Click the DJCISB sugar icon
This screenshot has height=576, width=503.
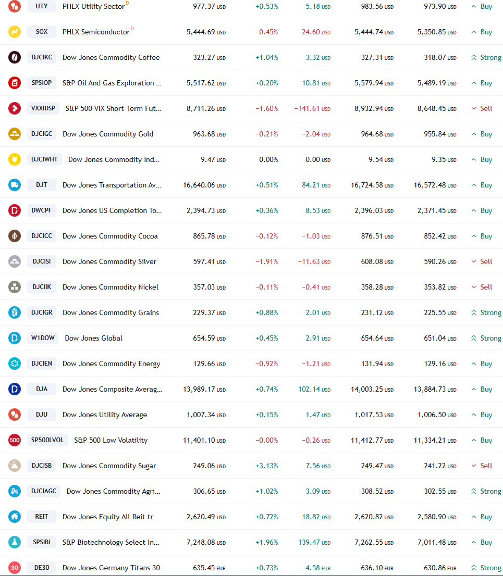coord(15,466)
